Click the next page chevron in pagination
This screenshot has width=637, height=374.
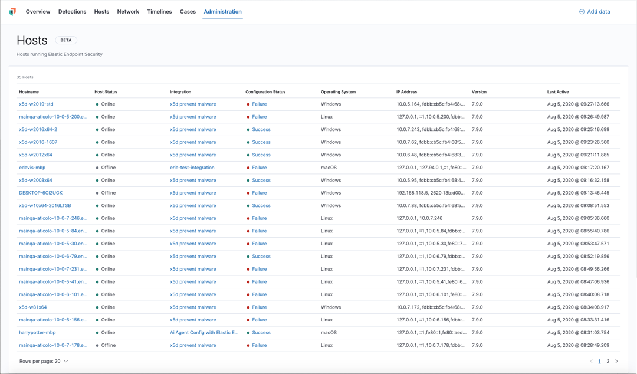point(616,361)
